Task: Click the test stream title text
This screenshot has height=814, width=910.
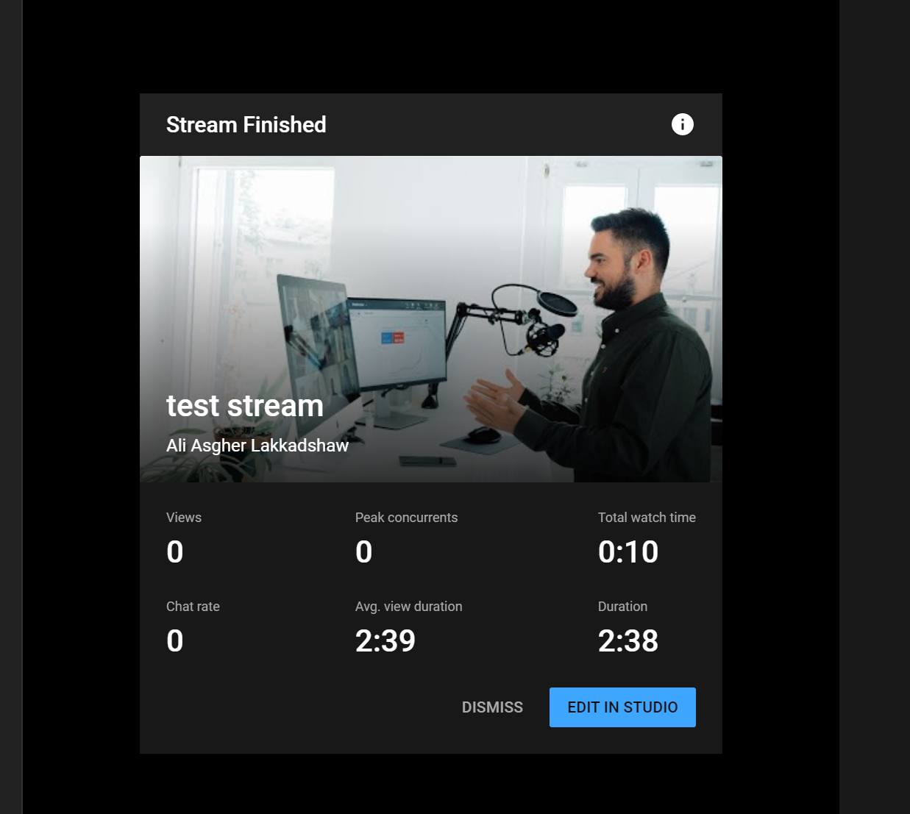Action: click(x=245, y=406)
